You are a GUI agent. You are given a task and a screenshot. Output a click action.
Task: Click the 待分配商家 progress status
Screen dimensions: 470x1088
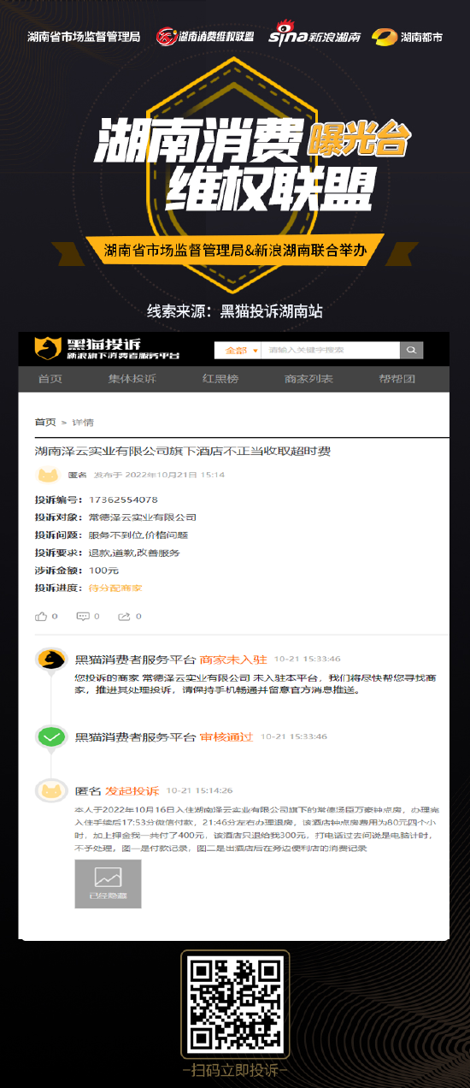coord(115,588)
